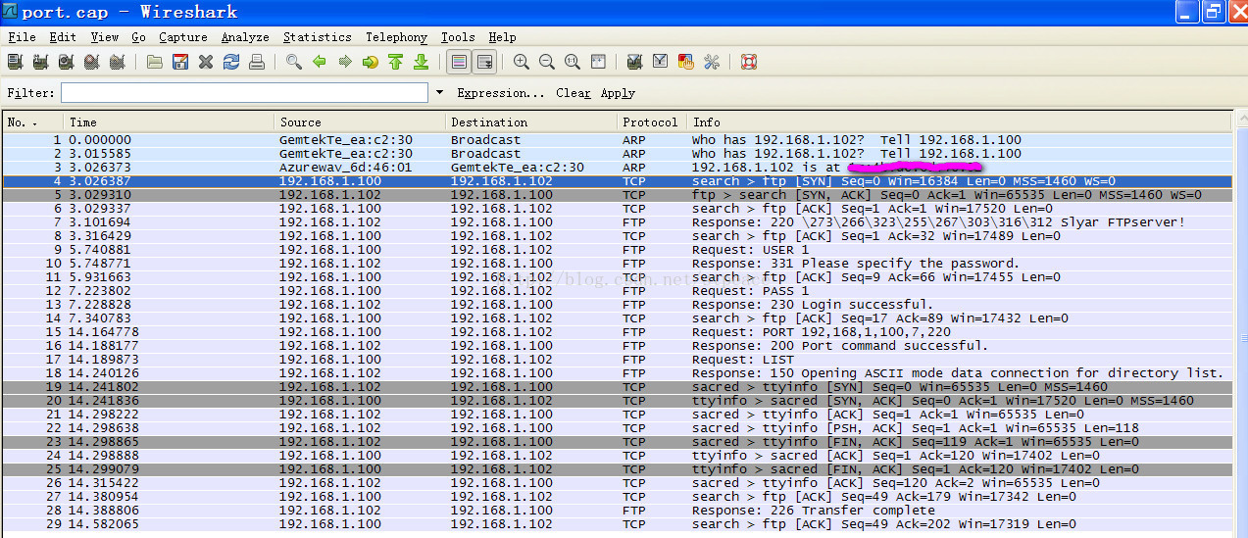Open the File menu

[x=22, y=37]
